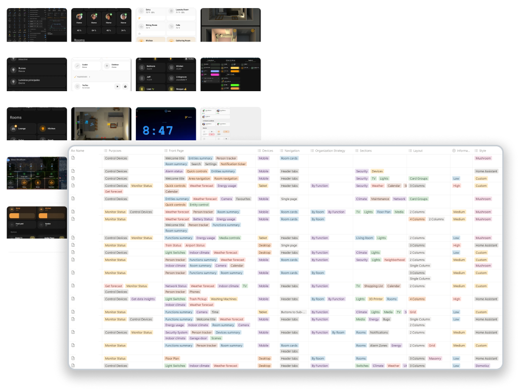Viewport: 519px width, 389px height.
Task: Click the document icon beside the Floor Plan row
Action: [72, 359]
